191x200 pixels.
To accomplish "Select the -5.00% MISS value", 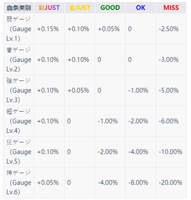I will coord(169,90).
